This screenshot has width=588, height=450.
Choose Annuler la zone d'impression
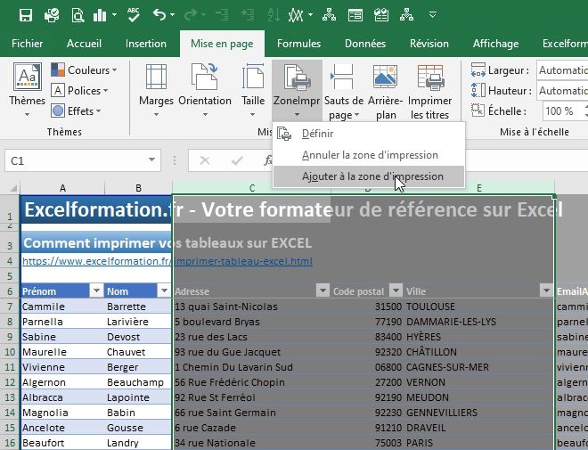coord(369,155)
